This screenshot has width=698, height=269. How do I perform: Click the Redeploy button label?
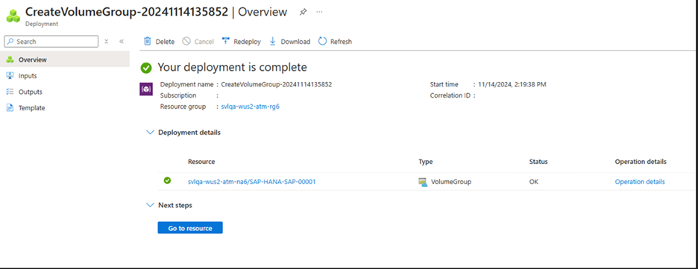click(247, 41)
